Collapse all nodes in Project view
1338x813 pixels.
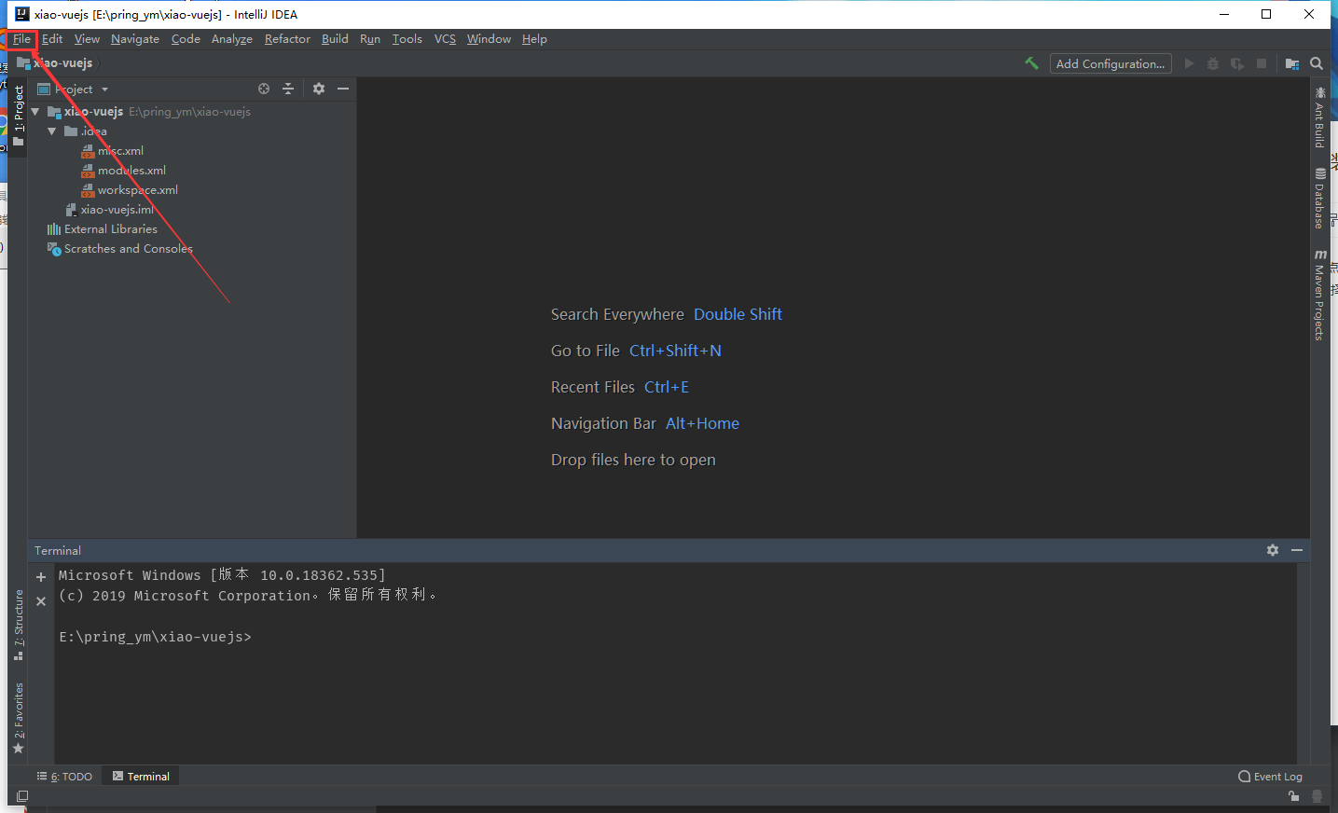[x=288, y=88]
